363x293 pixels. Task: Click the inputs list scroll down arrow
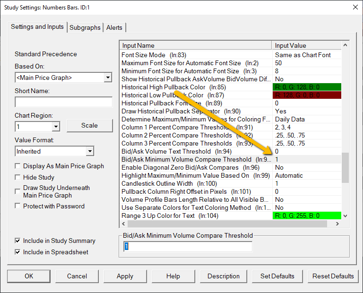pos(345,216)
